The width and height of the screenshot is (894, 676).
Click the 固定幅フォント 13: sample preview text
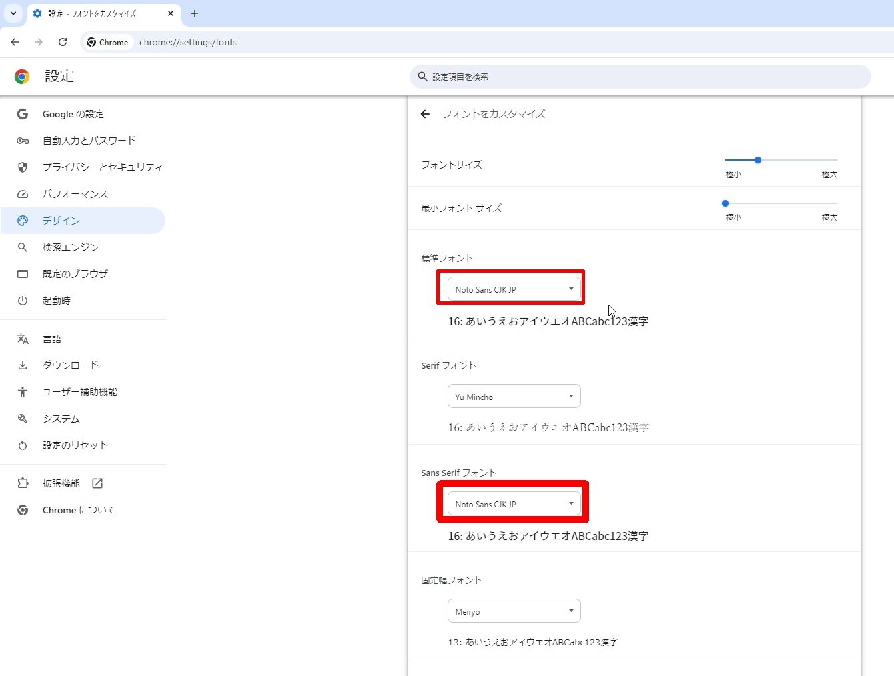tap(533, 642)
